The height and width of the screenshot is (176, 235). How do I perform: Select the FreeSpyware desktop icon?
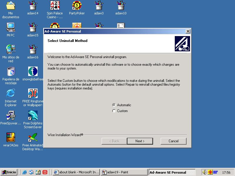(11, 118)
